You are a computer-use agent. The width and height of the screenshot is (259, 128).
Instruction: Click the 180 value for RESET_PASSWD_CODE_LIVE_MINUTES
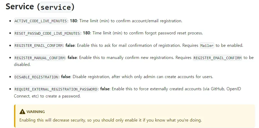(x=86, y=33)
